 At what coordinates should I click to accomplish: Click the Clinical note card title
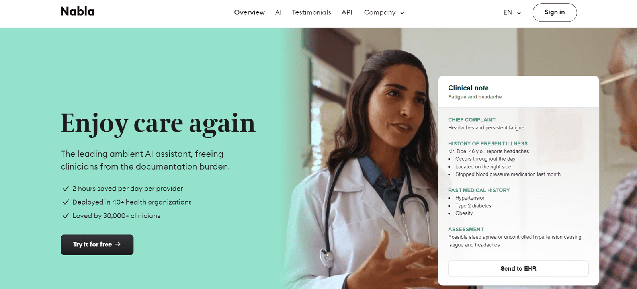click(468, 88)
